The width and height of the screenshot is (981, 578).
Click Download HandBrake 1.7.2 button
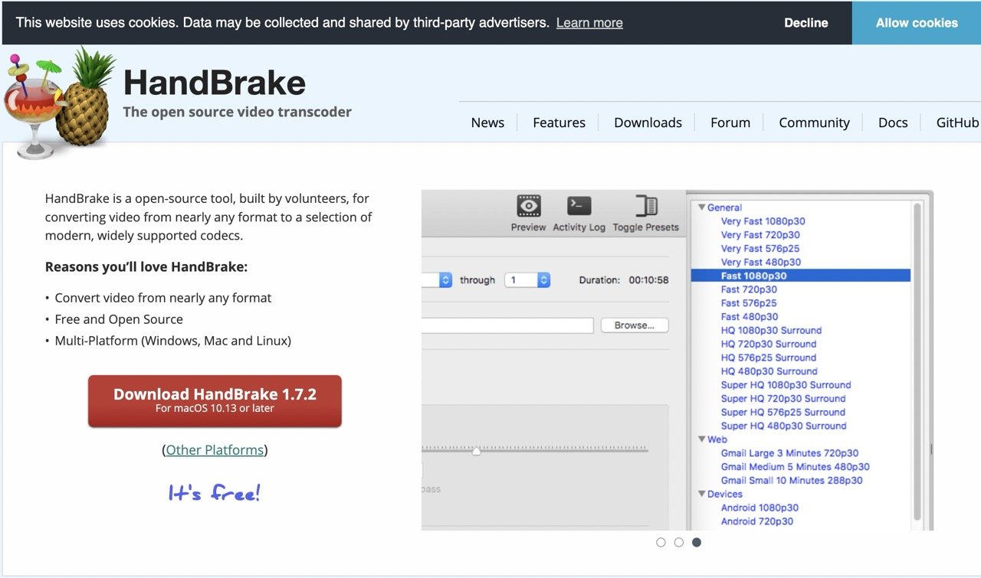point(215,400)
